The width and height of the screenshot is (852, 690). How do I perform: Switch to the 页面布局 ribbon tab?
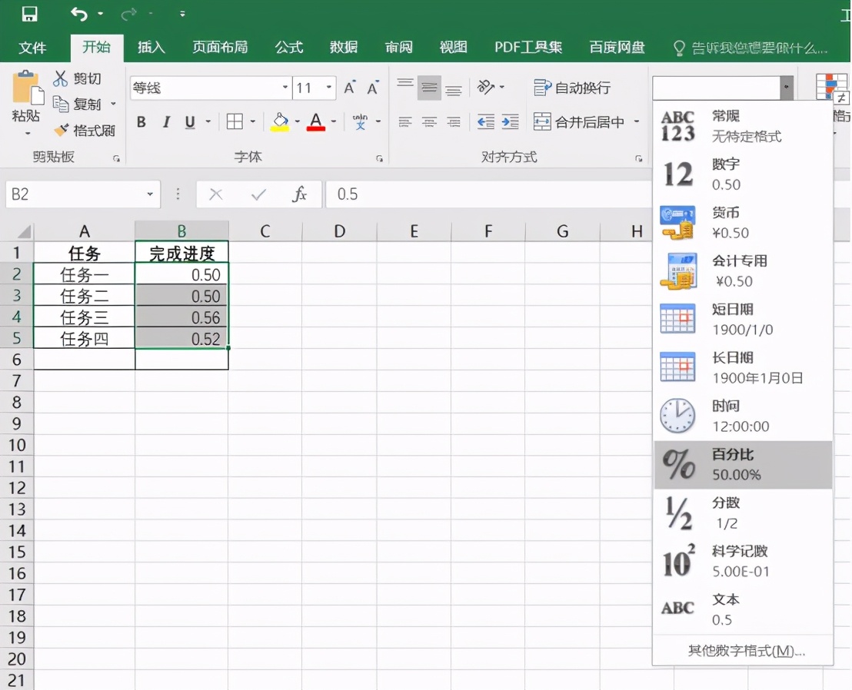[220, 47]
